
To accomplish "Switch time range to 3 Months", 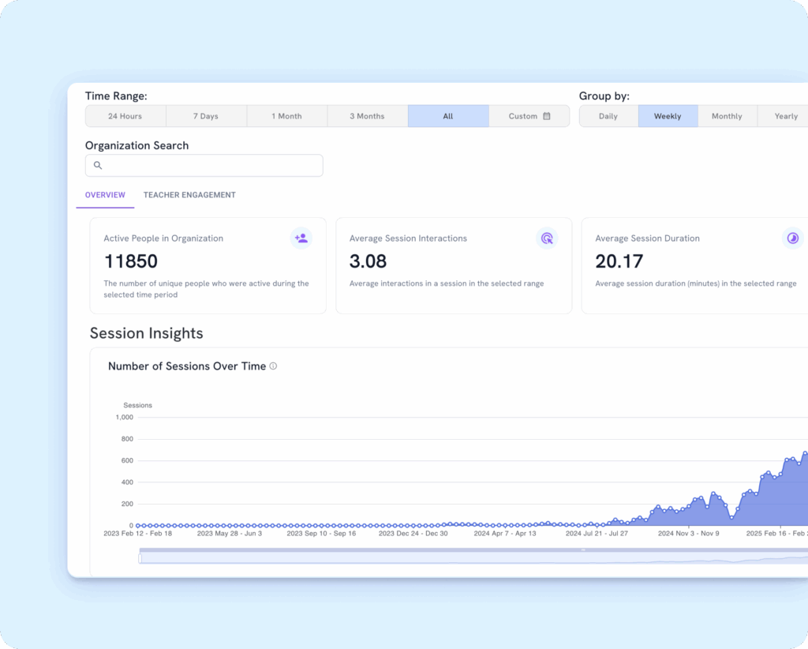I will (x=367, y=116).
